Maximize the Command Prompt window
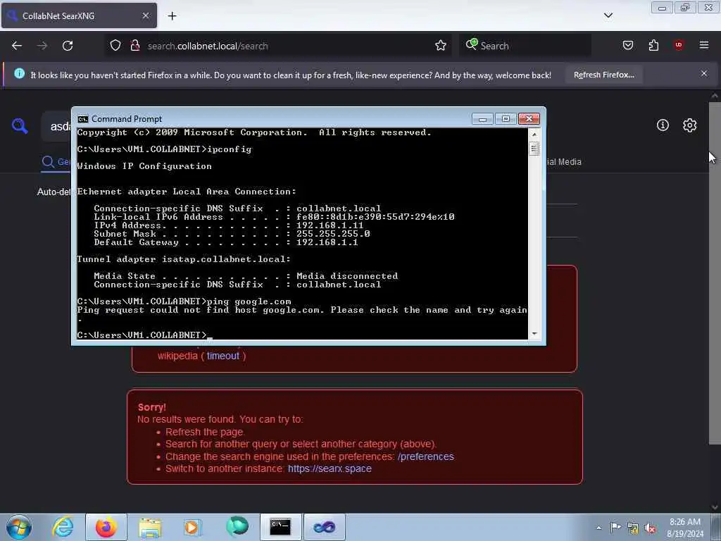 coord(506,119)
